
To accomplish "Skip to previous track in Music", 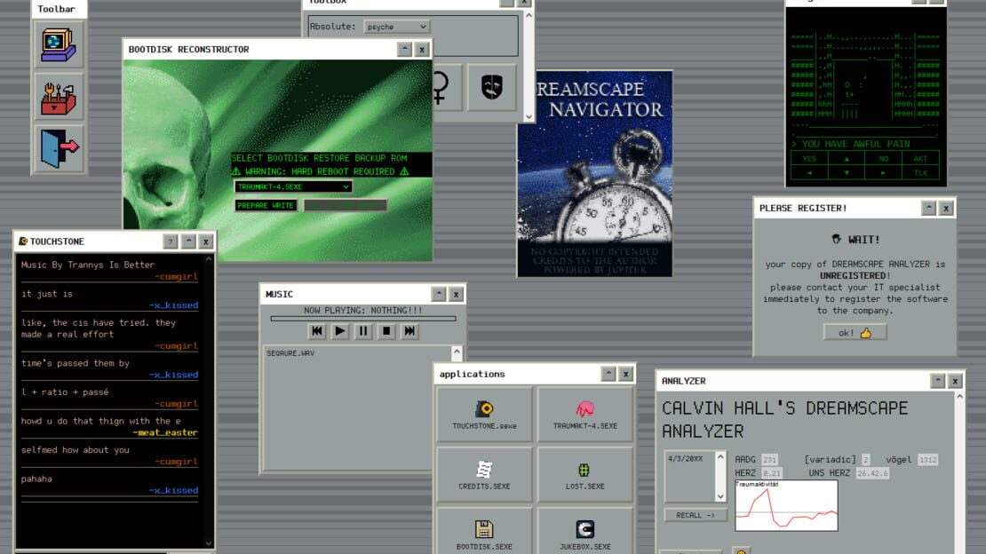I will (x=317, y=331).
